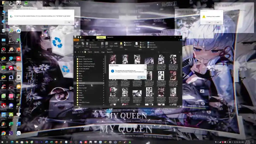Switch to the Home ribbon tab

click(x=82, y=40)
